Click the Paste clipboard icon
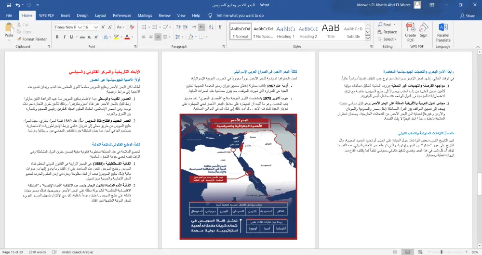Screen dimensions: 482x255 [9, 28]
